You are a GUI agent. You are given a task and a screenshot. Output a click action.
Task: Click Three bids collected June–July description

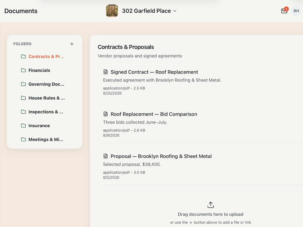135,122
